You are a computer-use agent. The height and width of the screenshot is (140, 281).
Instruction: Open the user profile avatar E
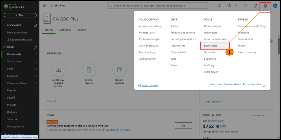[275, 6]
